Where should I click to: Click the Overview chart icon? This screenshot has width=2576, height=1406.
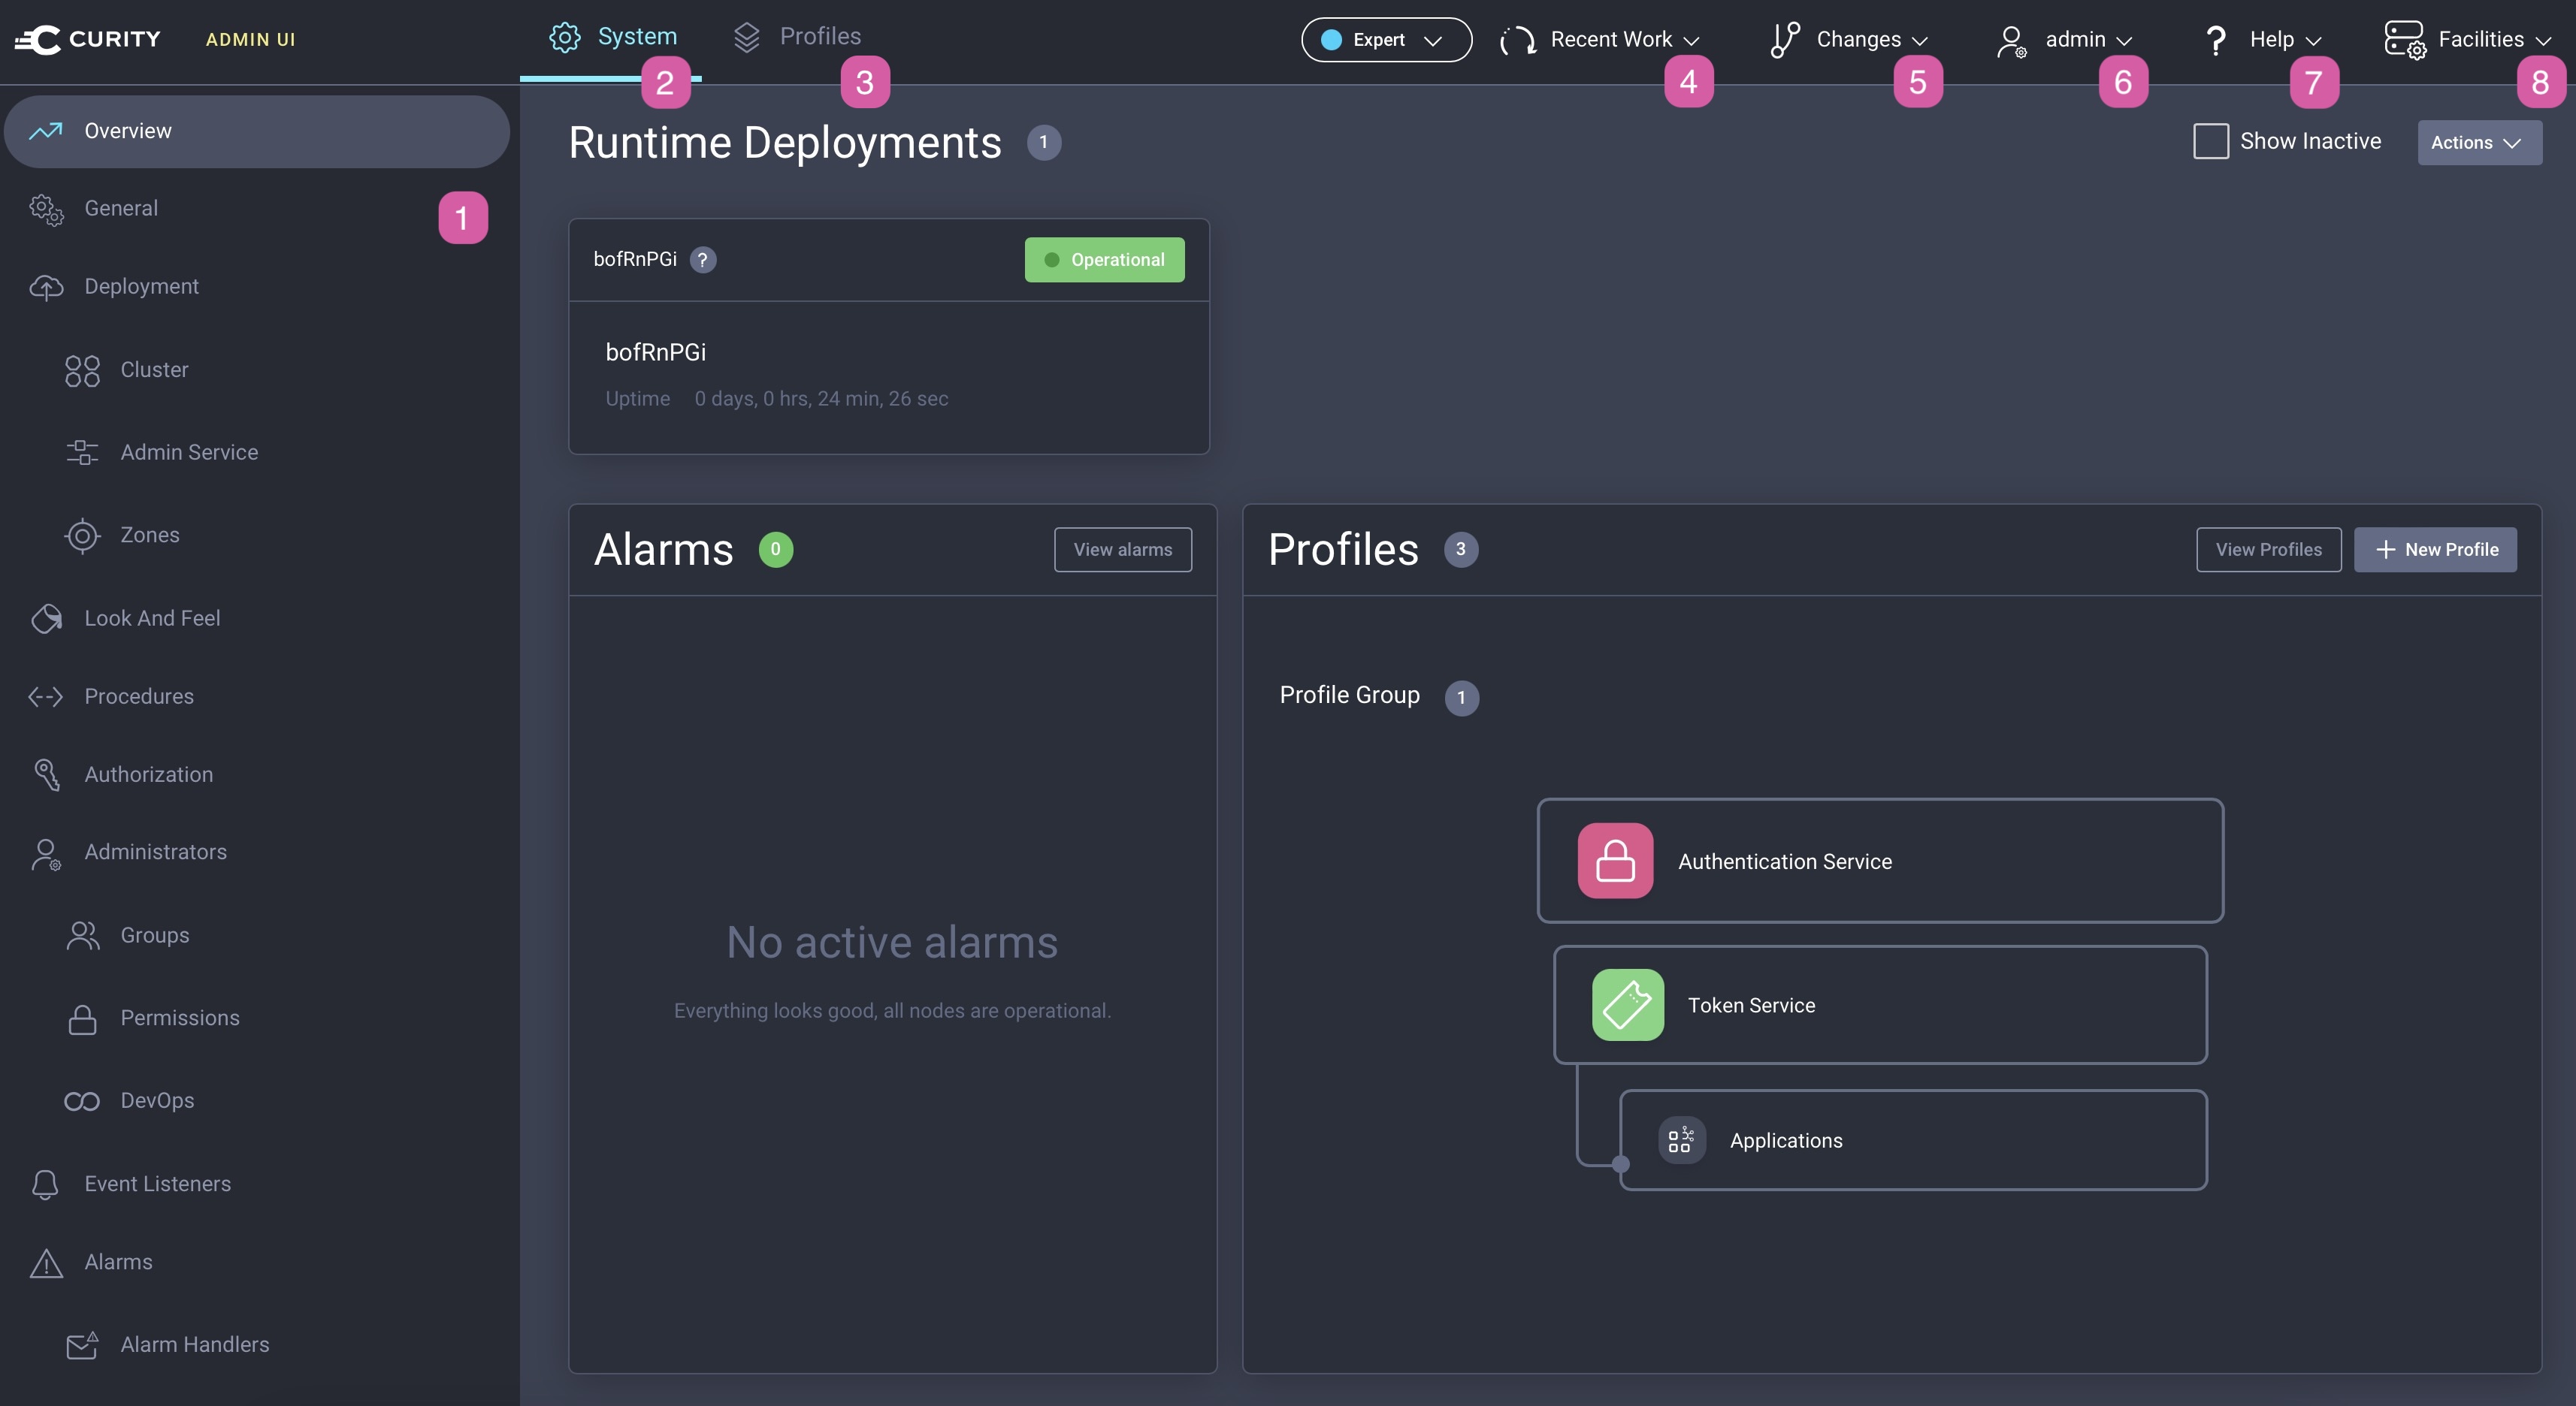click(x=46, y=131)
